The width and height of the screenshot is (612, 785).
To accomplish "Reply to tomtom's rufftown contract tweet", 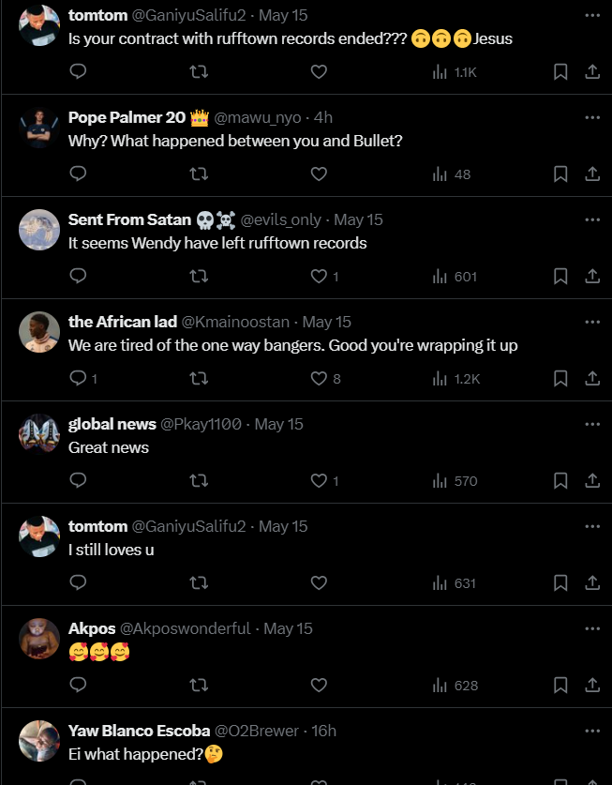I will [79, 71].
